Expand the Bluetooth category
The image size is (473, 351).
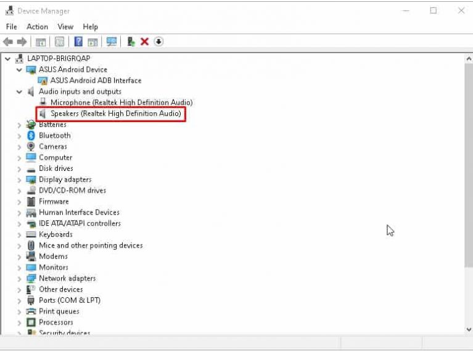coord(19,136)
